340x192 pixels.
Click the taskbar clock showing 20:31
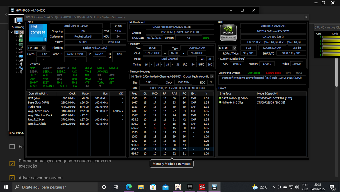[318, 187]
